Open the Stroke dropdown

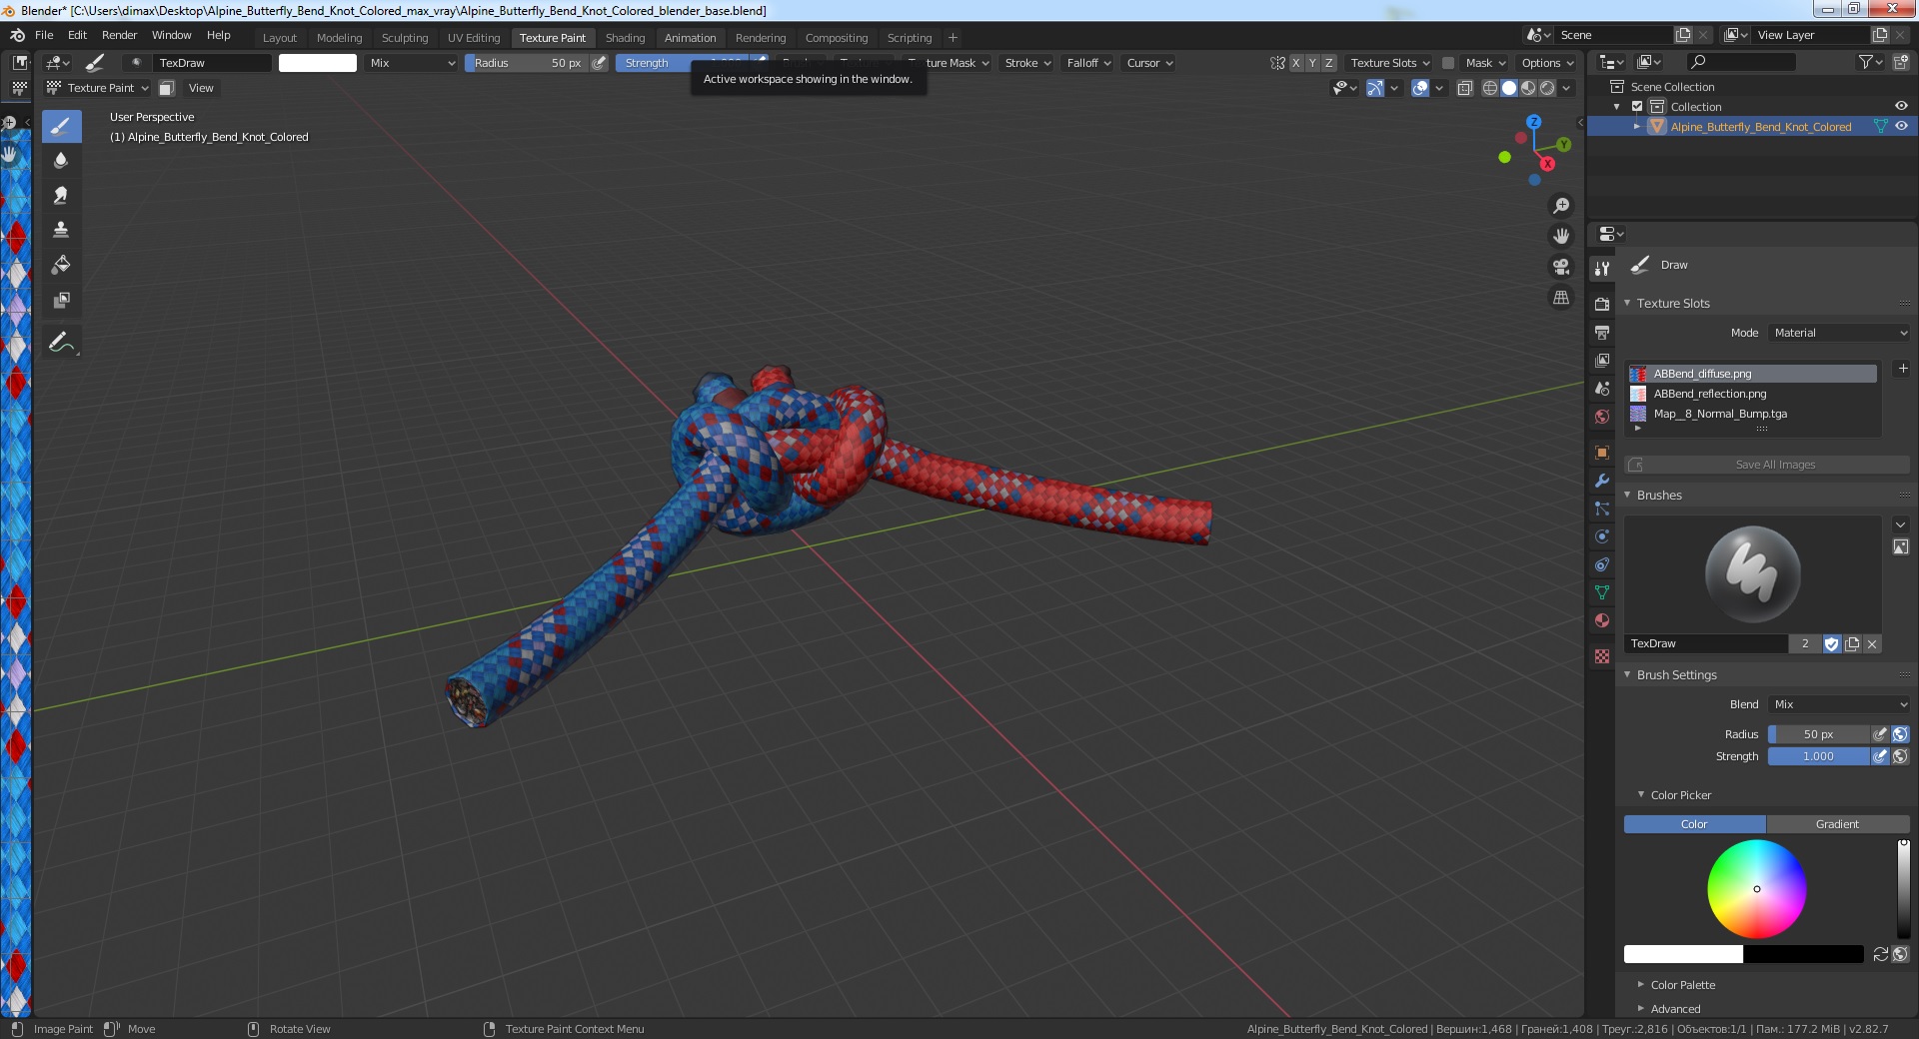[1027, 63]
